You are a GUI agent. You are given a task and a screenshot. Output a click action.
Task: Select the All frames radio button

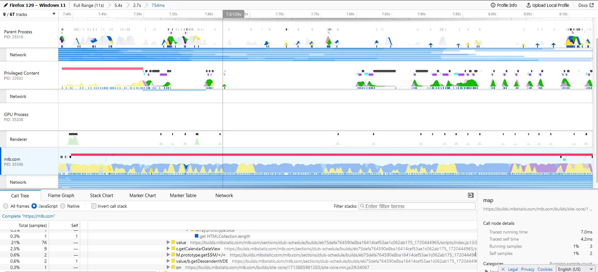(6, 206)
